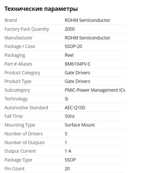Viewport: 154px width, 173px height.
Task: Select the Surface Mount value
Action: point(80,125)
